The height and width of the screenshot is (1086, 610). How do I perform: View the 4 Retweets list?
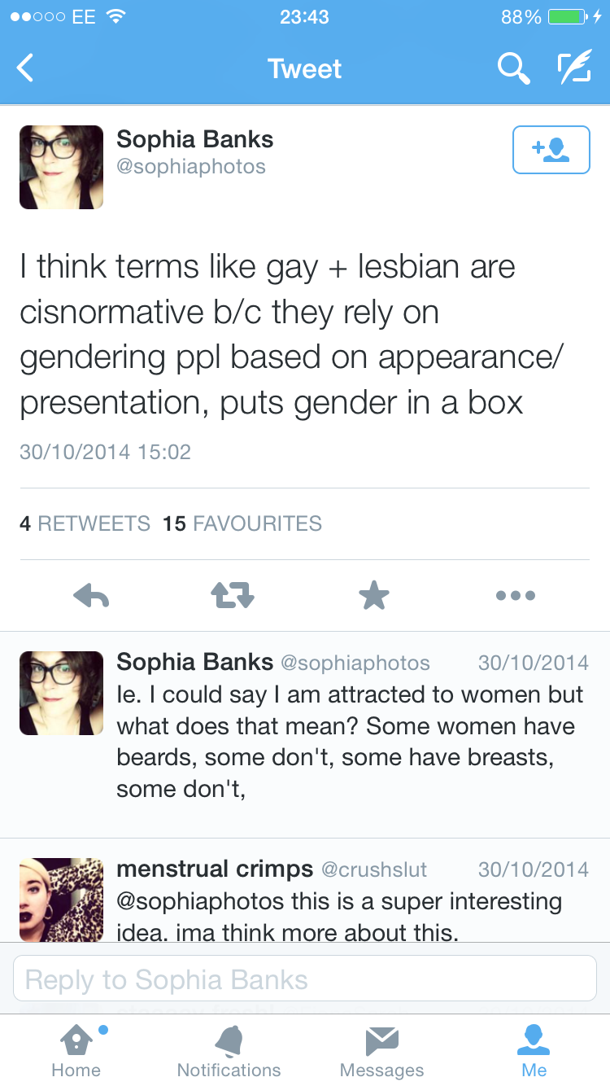(85, 523)
